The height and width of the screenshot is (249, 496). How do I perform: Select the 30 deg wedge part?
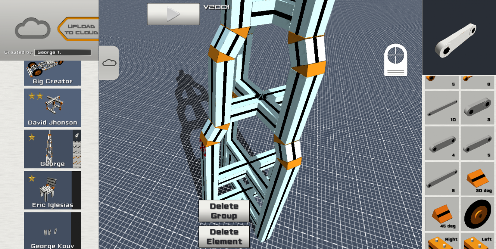tap(477, 179)
